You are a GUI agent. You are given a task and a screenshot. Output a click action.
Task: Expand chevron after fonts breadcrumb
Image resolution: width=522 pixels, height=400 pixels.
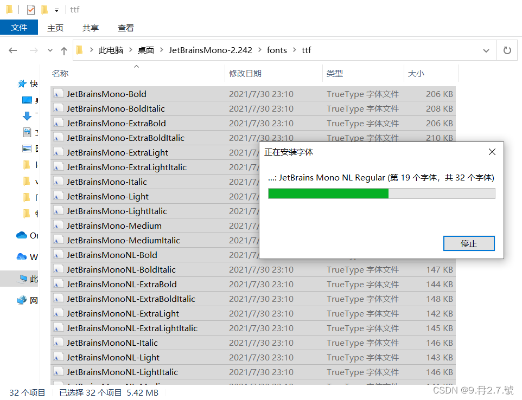click(295, 50)
